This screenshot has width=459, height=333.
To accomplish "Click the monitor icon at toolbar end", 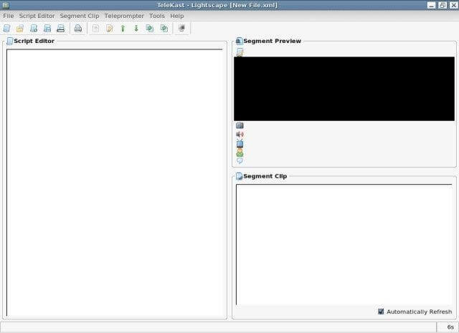I will click(x=181, y=29).
